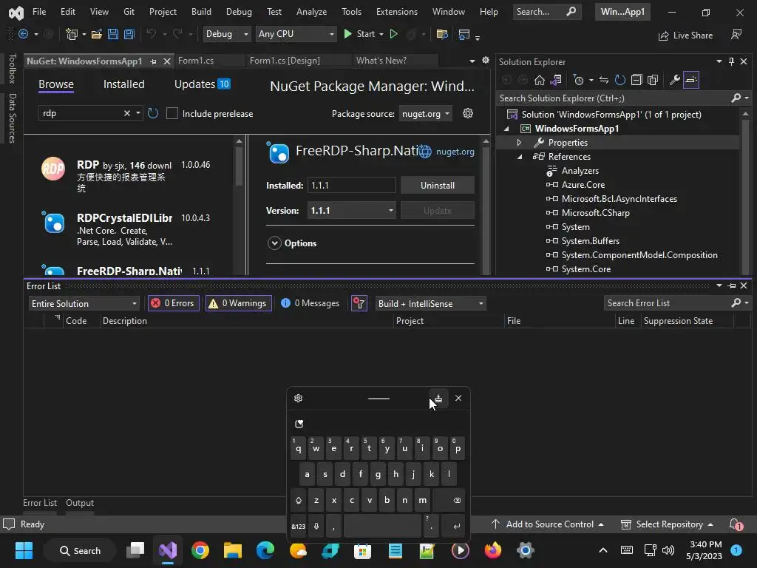Click the Open File folder icon

click(97, 34)
